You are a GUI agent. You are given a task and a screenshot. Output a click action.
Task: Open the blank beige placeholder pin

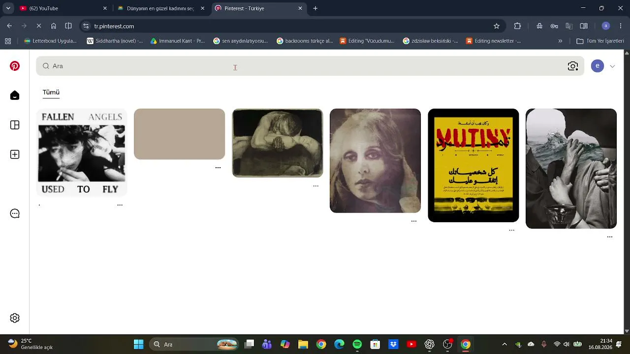coord(179,134)
